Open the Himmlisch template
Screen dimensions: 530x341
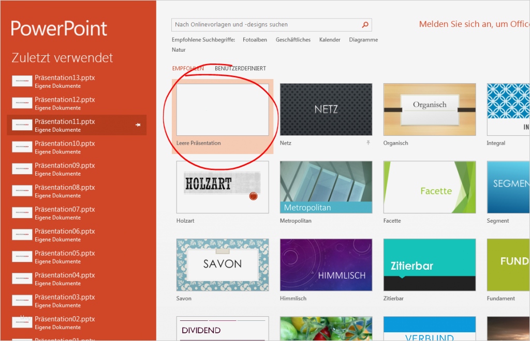click(326, 264)
